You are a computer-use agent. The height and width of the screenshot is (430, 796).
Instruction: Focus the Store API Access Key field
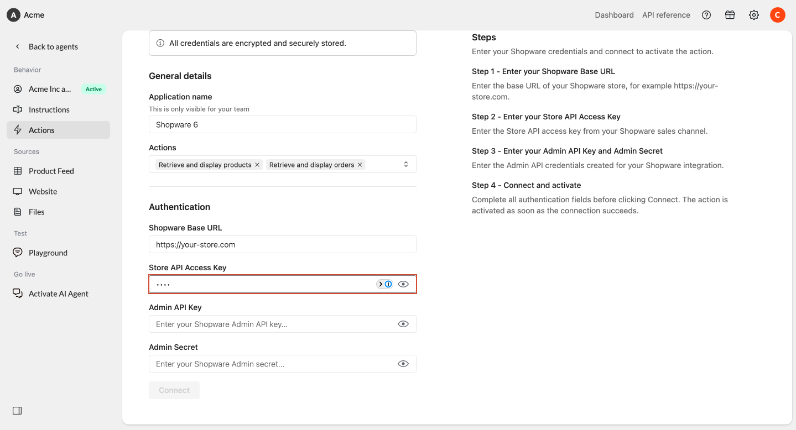(x=283, y=284)
